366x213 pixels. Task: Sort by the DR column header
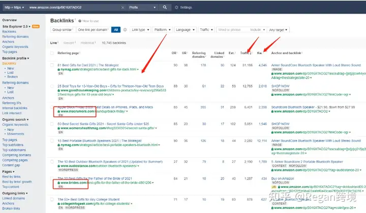(174, 53)
